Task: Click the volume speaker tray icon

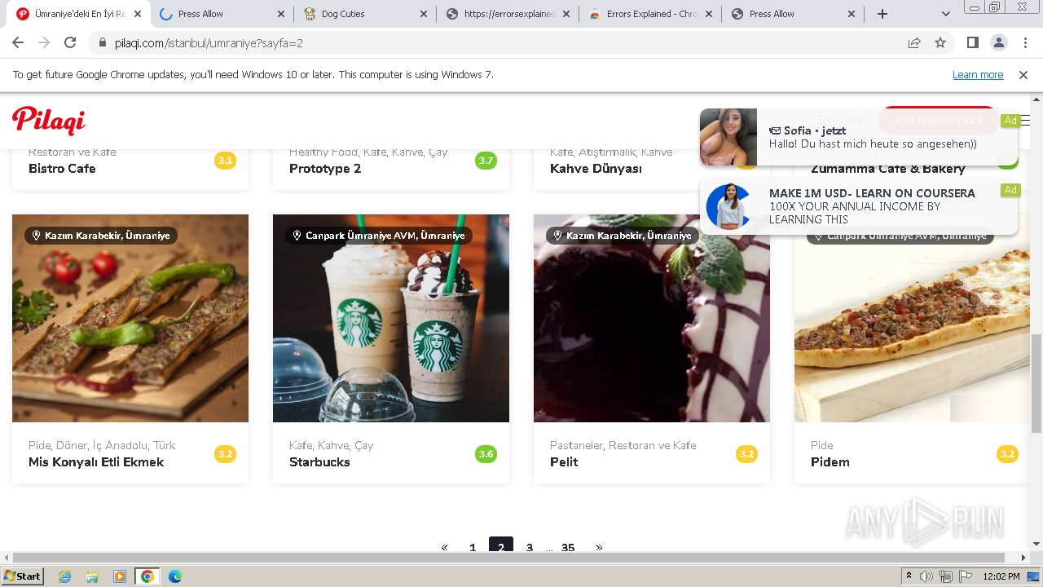Action: coord(926,576)
